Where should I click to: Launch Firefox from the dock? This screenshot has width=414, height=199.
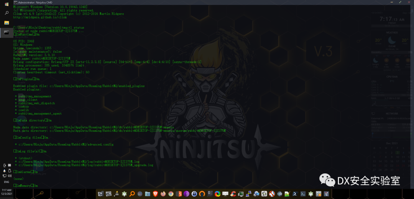[x=163, y=194]
